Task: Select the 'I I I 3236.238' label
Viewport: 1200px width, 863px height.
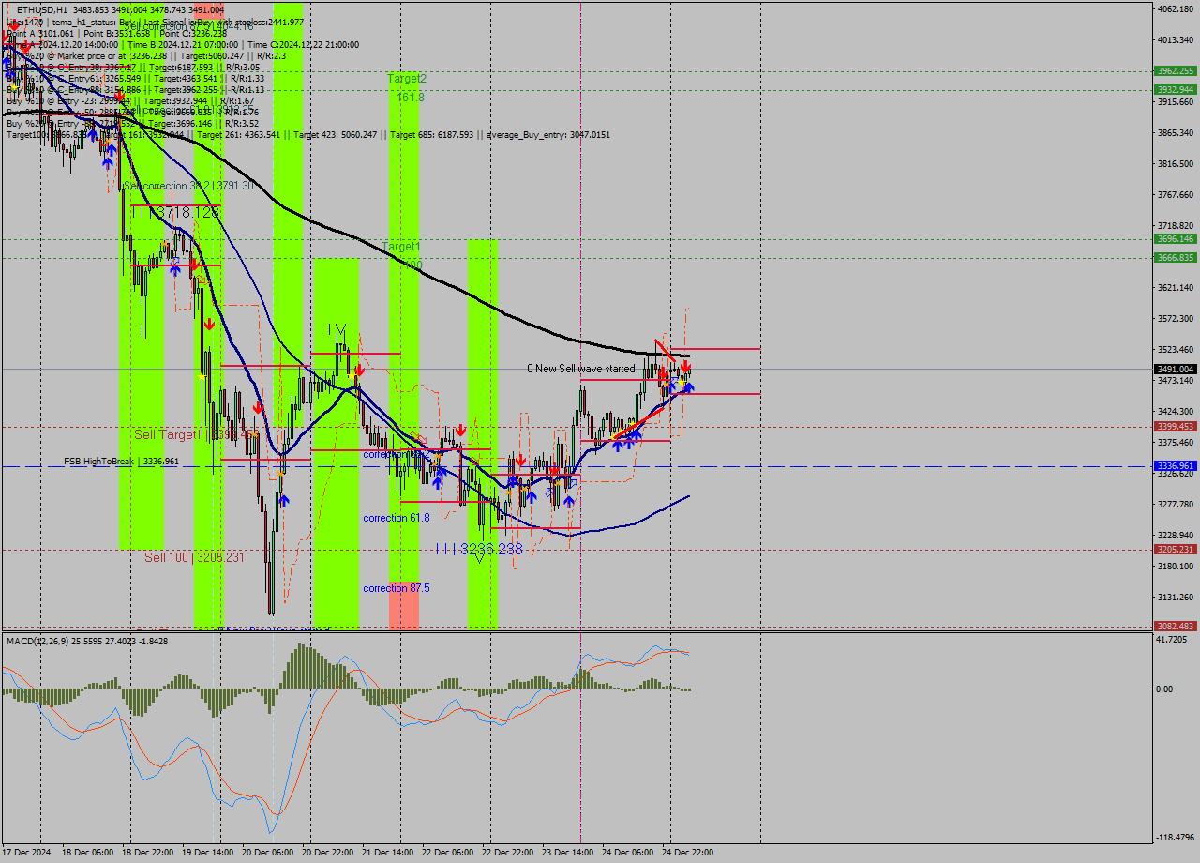Action: tap(479, 549)
